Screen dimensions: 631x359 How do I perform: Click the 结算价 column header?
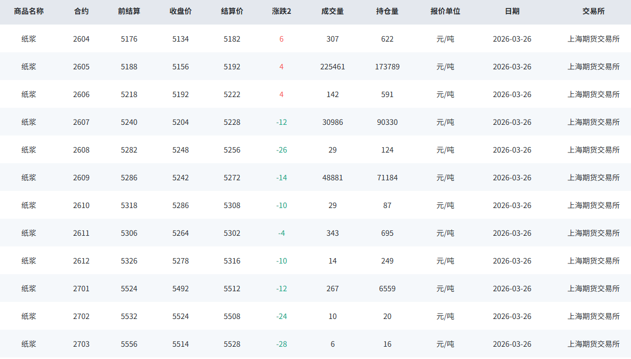(x=232, y=11)
